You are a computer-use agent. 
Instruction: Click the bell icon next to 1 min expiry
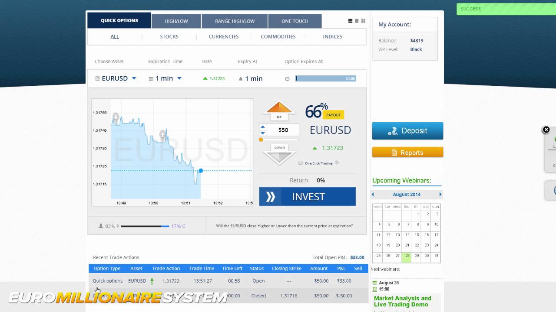coord(241,79)
